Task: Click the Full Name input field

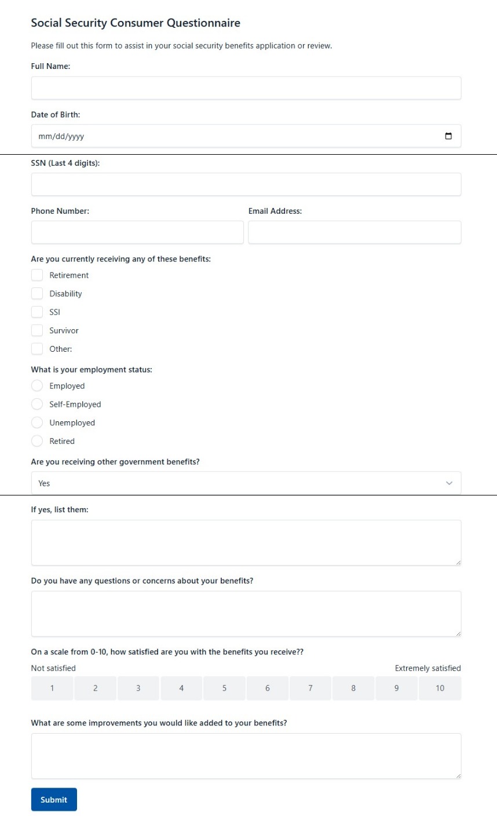Action: coord(246,88)
